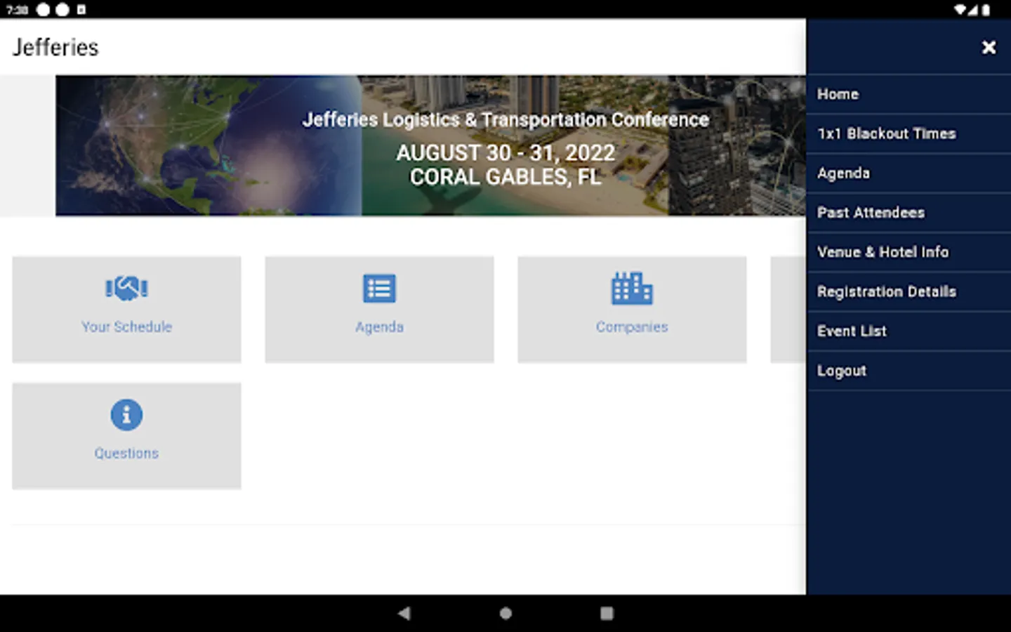Image resolution: width=1011 pixels, height=632 pixels.
Task: Open the Companies tile label
Action: pyautogui.click(x=632, y=327)
